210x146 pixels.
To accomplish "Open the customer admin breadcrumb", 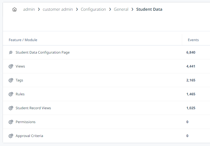I will (58, 9).
